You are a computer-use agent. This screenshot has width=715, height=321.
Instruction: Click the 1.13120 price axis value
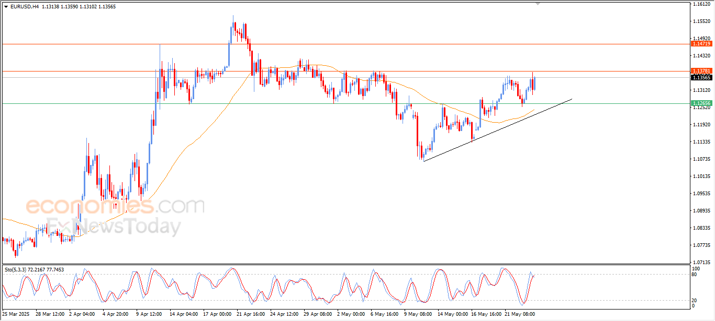click(x=701, y=90)
